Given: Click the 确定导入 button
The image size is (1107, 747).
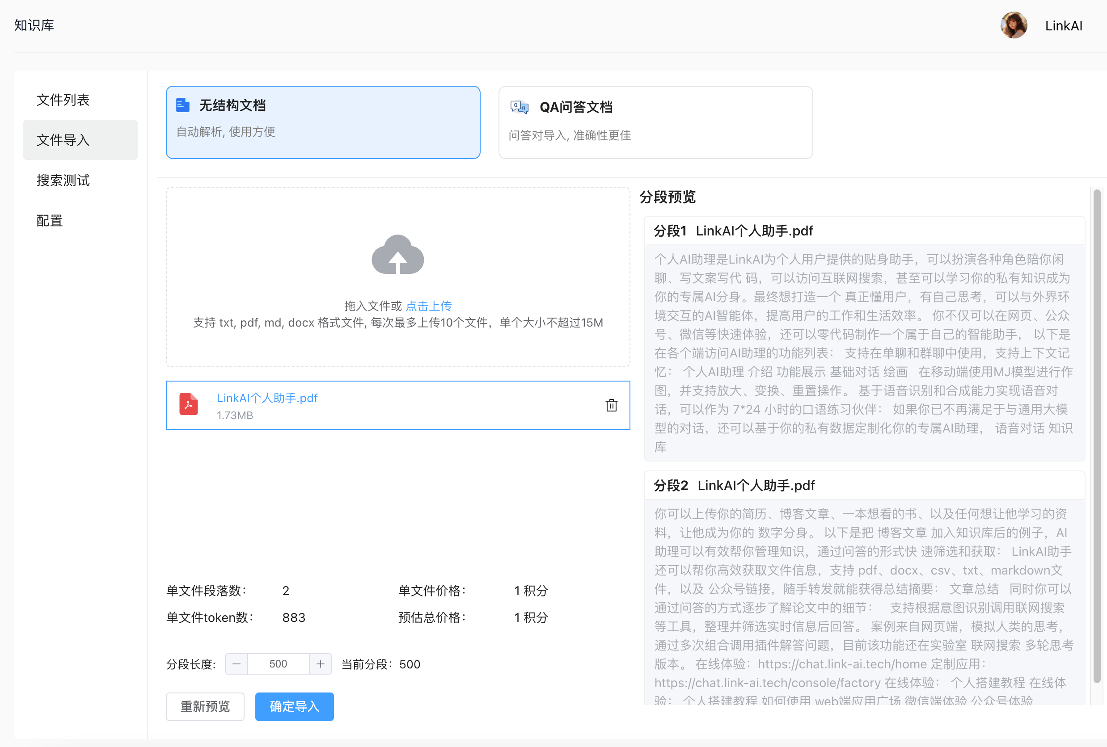Looking at the screenshot, I should tap(294, 706).
